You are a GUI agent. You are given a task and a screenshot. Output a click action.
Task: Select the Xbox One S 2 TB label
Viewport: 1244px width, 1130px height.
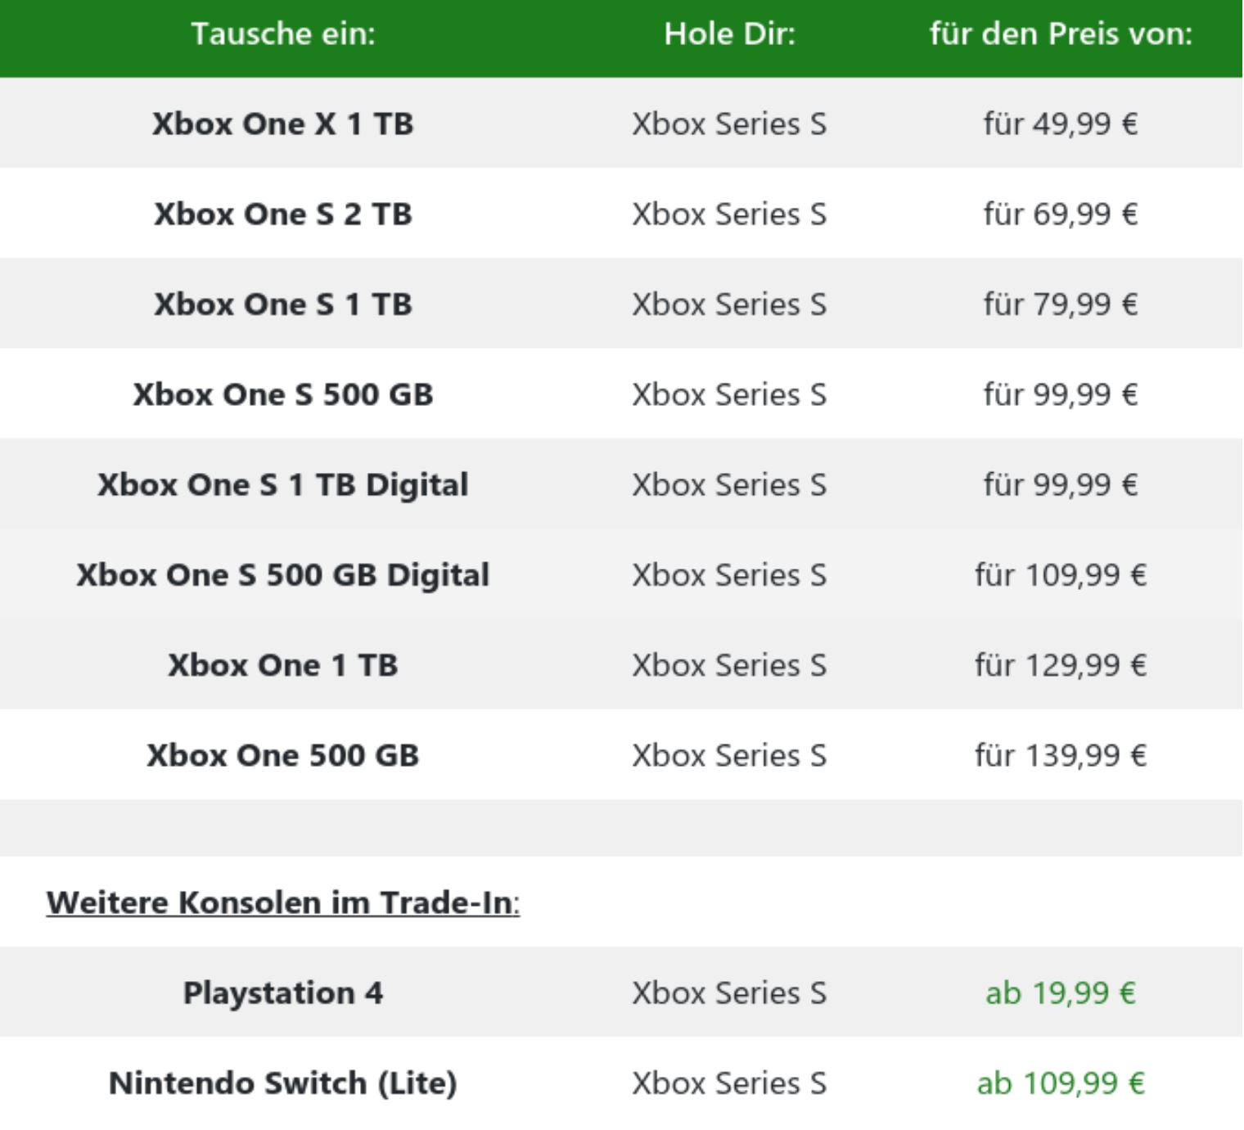coord(283,214)
